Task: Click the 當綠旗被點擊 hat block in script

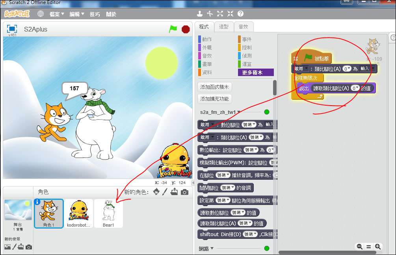Action: point(311,58)
